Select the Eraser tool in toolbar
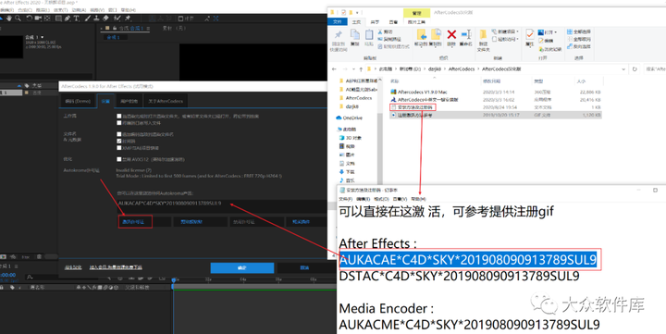Viewport: 666px width, 334px height. [x=105, y=19]
